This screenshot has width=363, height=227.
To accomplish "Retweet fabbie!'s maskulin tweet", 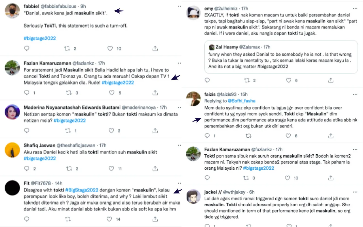I will pos(67,49).
